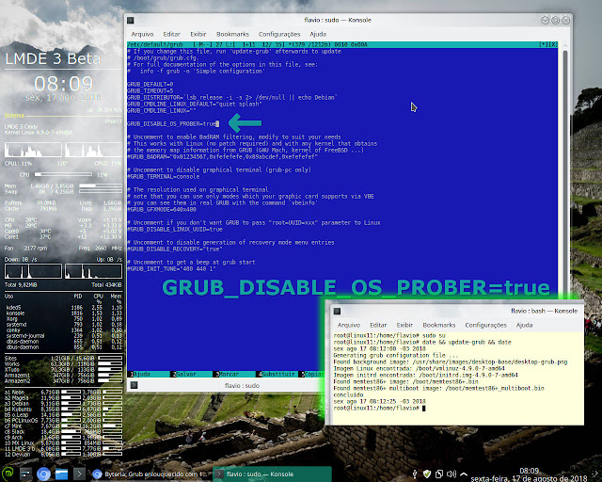
Task: Open the USB device tray icon
Action: click(x=415, y=474)
